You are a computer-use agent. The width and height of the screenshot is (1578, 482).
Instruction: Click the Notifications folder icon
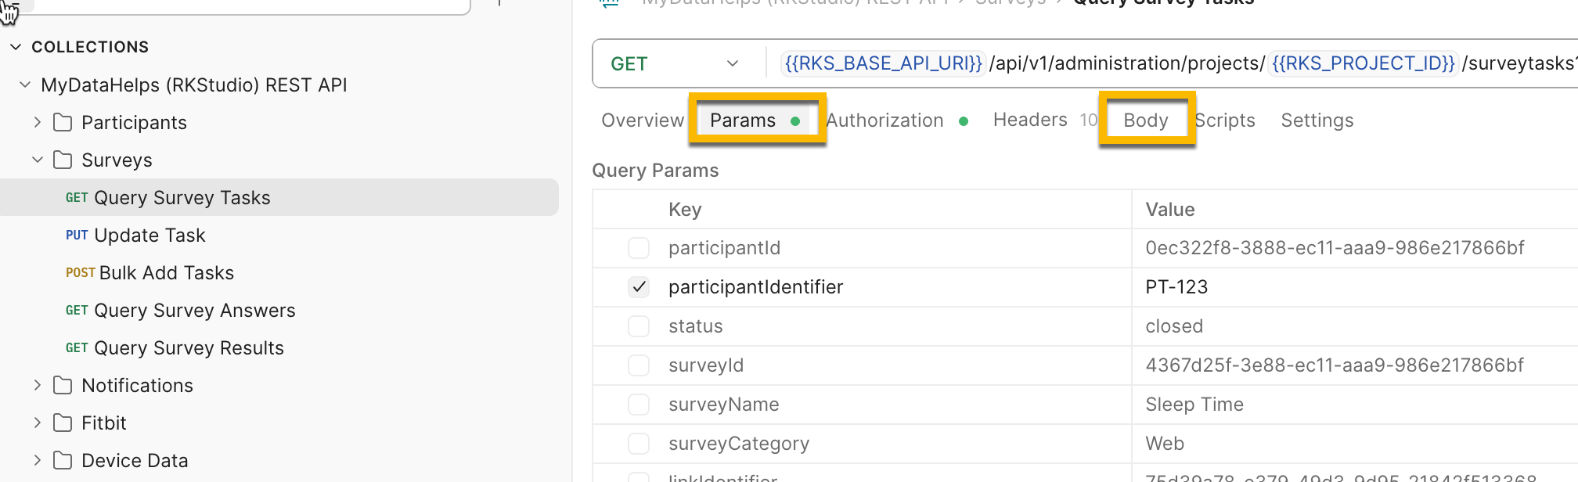(x=63, y=385)
